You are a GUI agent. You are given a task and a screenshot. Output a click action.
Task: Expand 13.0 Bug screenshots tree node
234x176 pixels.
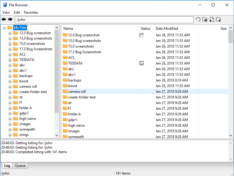click(10, 39)
